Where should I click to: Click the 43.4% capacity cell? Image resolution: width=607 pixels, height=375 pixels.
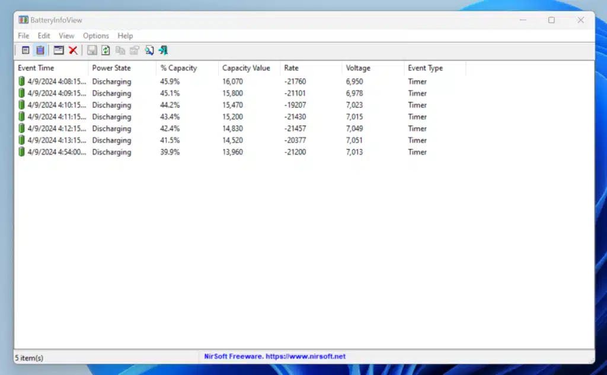pos(170,117)
